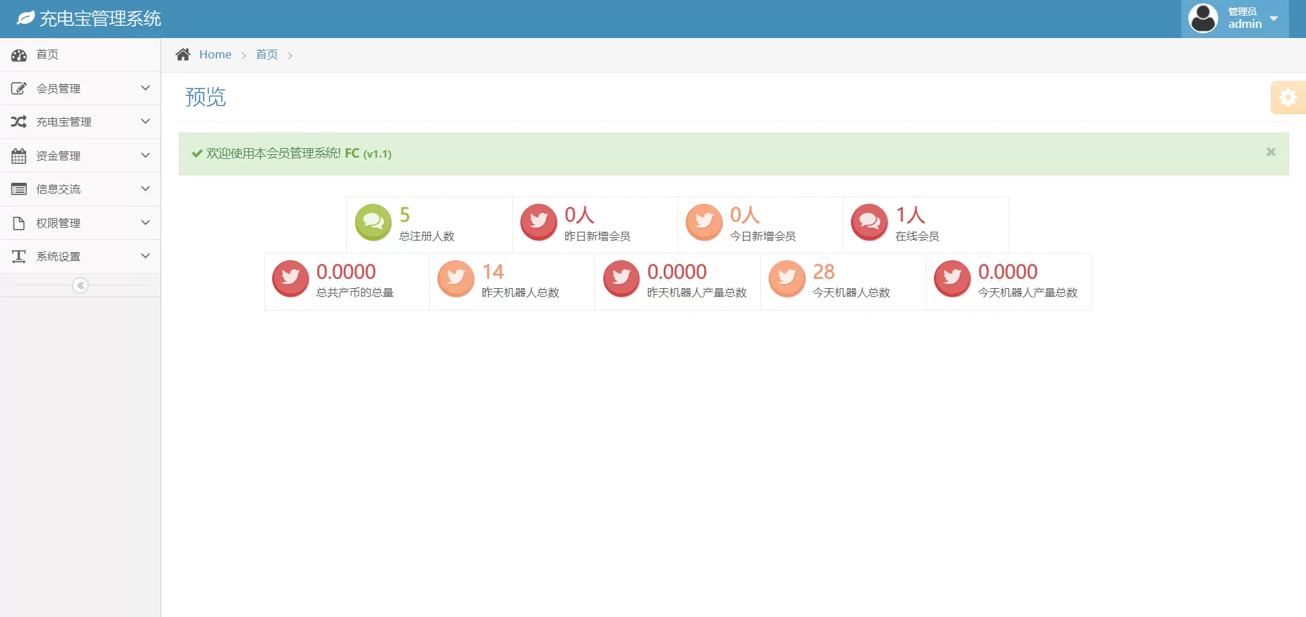Viewport: 1306px width, 617px height.
Task: Open the 系统设置 menu item
Action: 80,256
